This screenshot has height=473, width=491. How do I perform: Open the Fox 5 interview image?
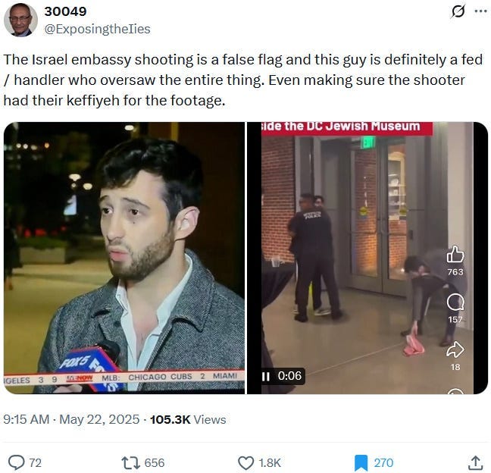[x=124, y=258]
